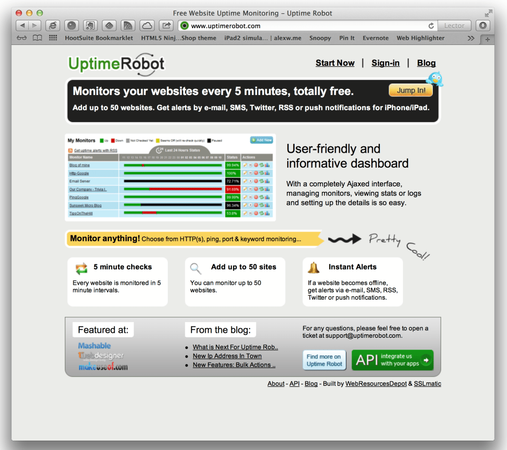Screen dimensions: 507x450
Task: Show Top Sites grid icon
Action: tap(53, 38)
